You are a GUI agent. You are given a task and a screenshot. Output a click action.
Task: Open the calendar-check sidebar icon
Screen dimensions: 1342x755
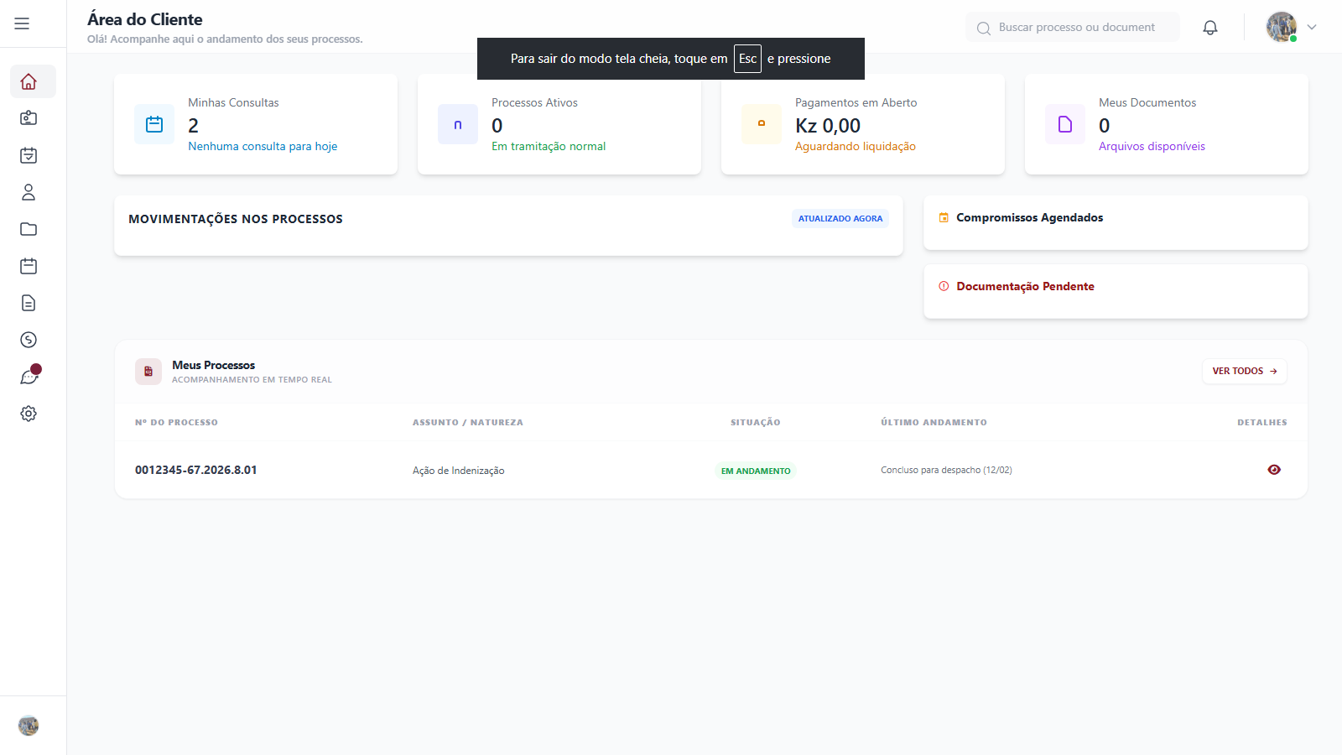click(x=29, y=155)
